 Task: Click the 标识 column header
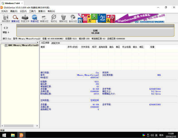coord(94,47)
